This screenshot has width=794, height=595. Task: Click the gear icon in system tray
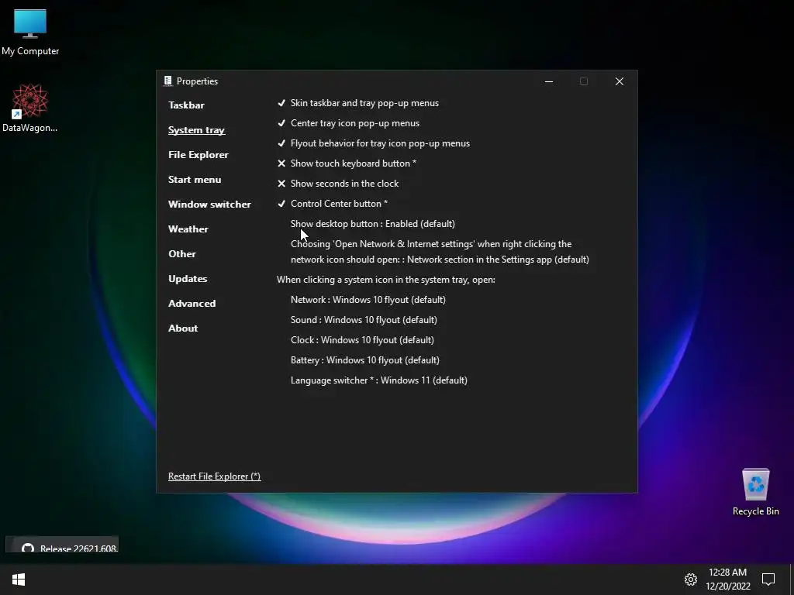pyautogui.click(x=691, y=580)
